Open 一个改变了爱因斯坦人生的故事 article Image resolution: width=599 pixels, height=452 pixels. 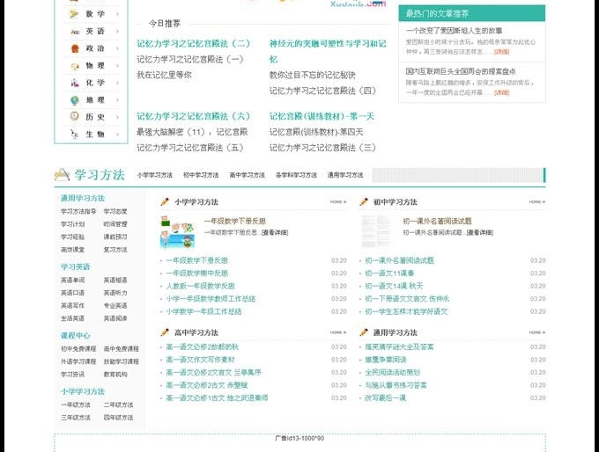[454, 31]
